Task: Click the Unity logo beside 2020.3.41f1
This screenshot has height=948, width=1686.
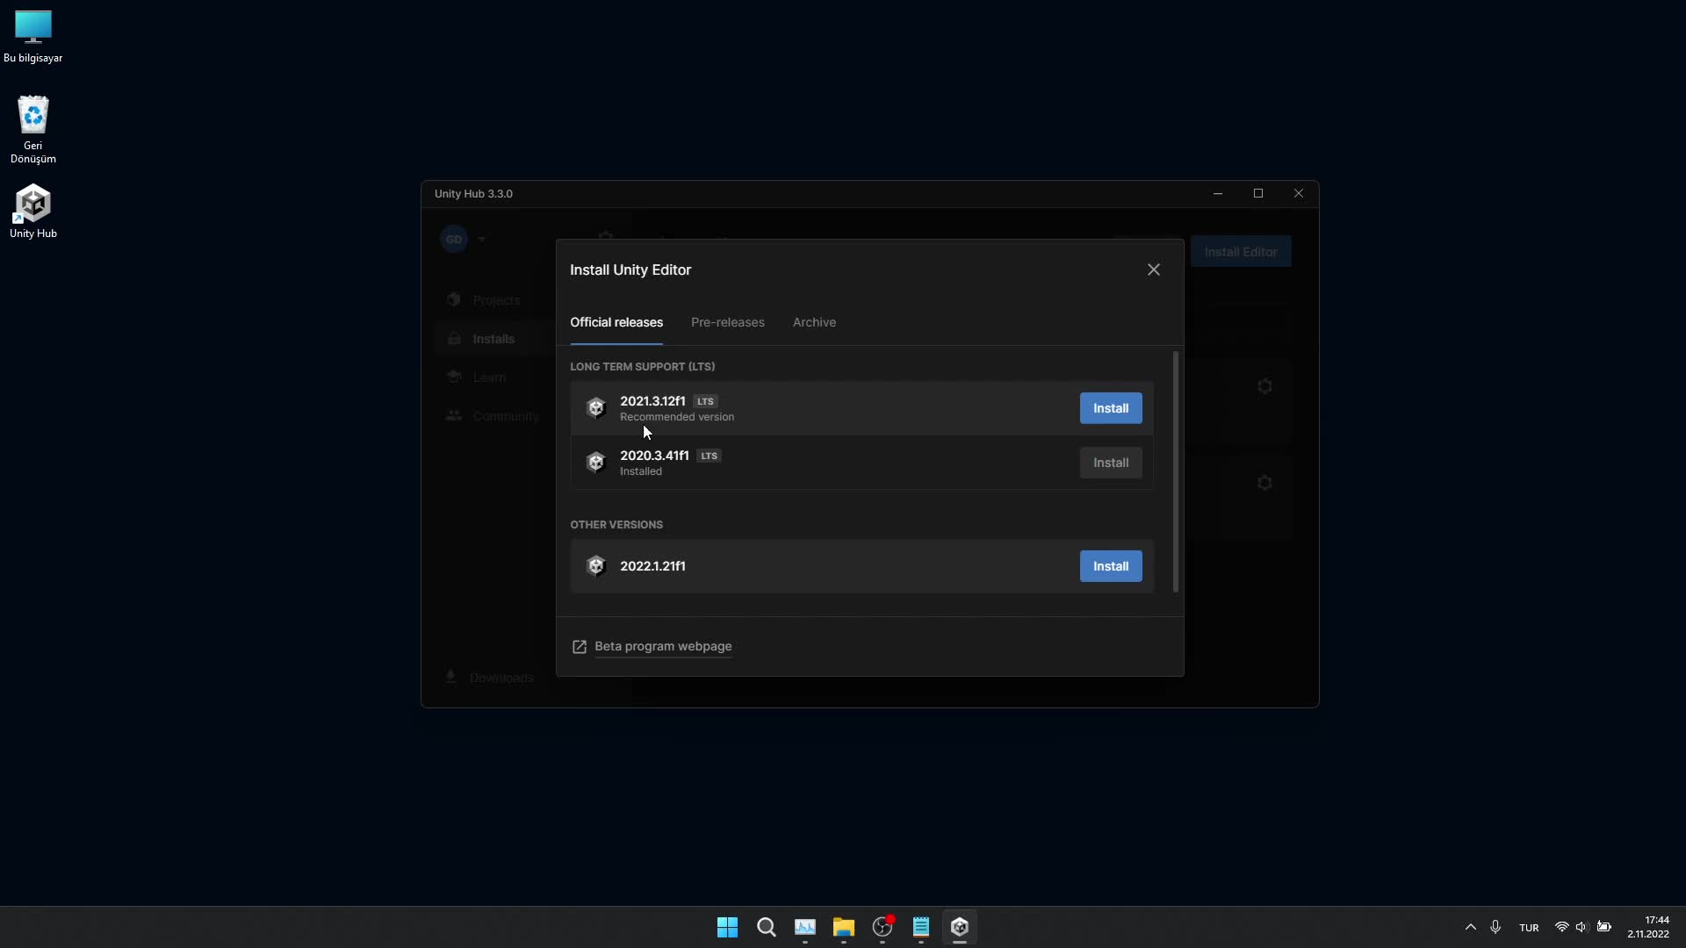Action: click(x=596, y=463)
